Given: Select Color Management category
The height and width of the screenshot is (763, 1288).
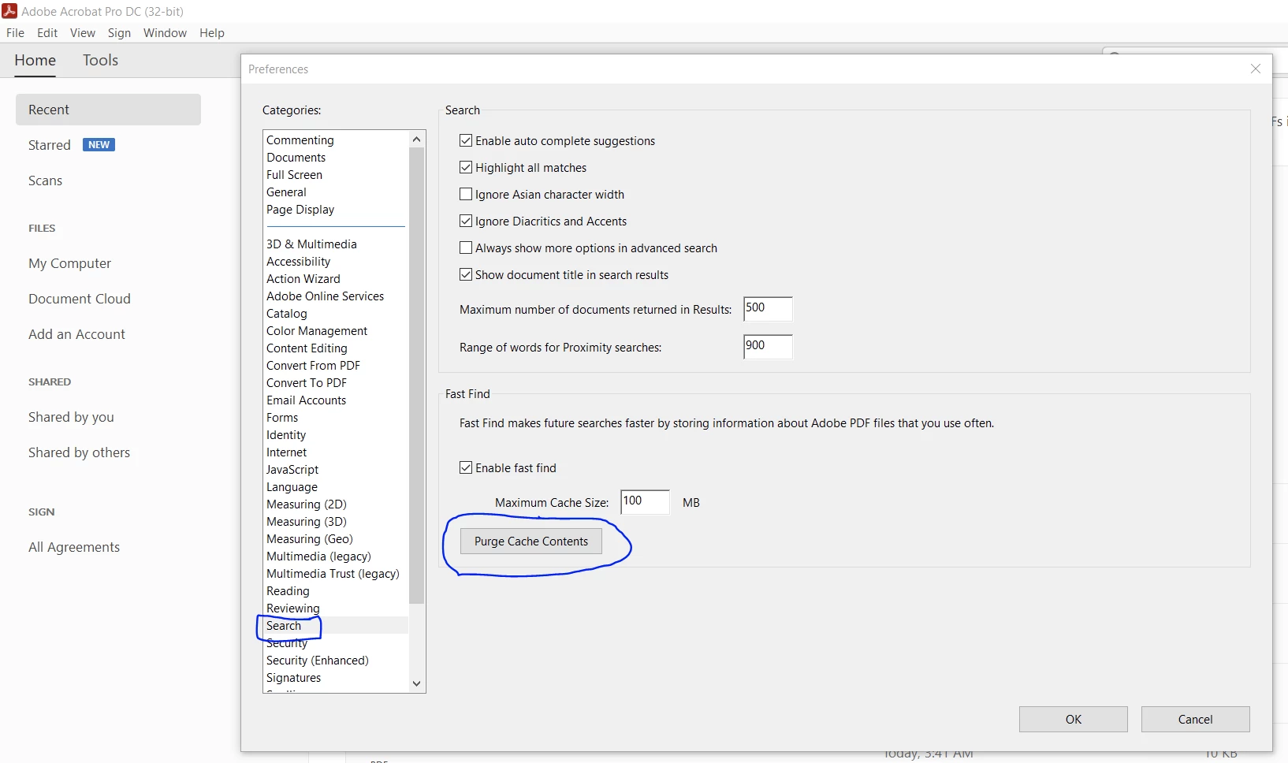Looking at the screenshot, I should 317,331.
